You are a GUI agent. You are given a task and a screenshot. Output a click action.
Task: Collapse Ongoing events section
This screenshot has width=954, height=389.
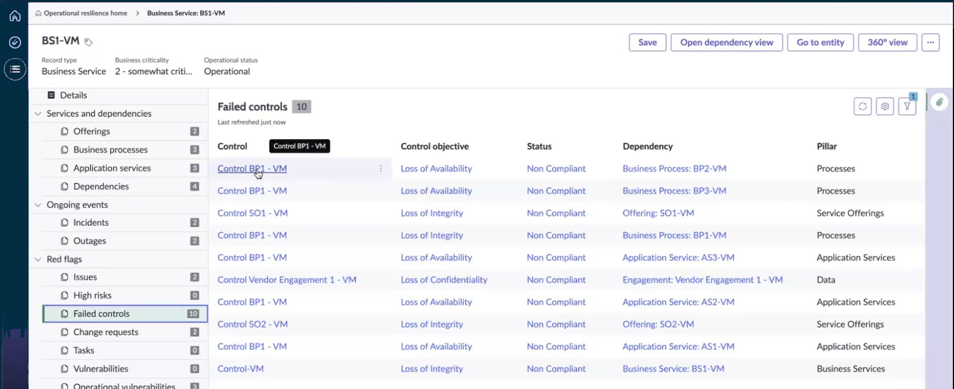(x=38, y=205)
